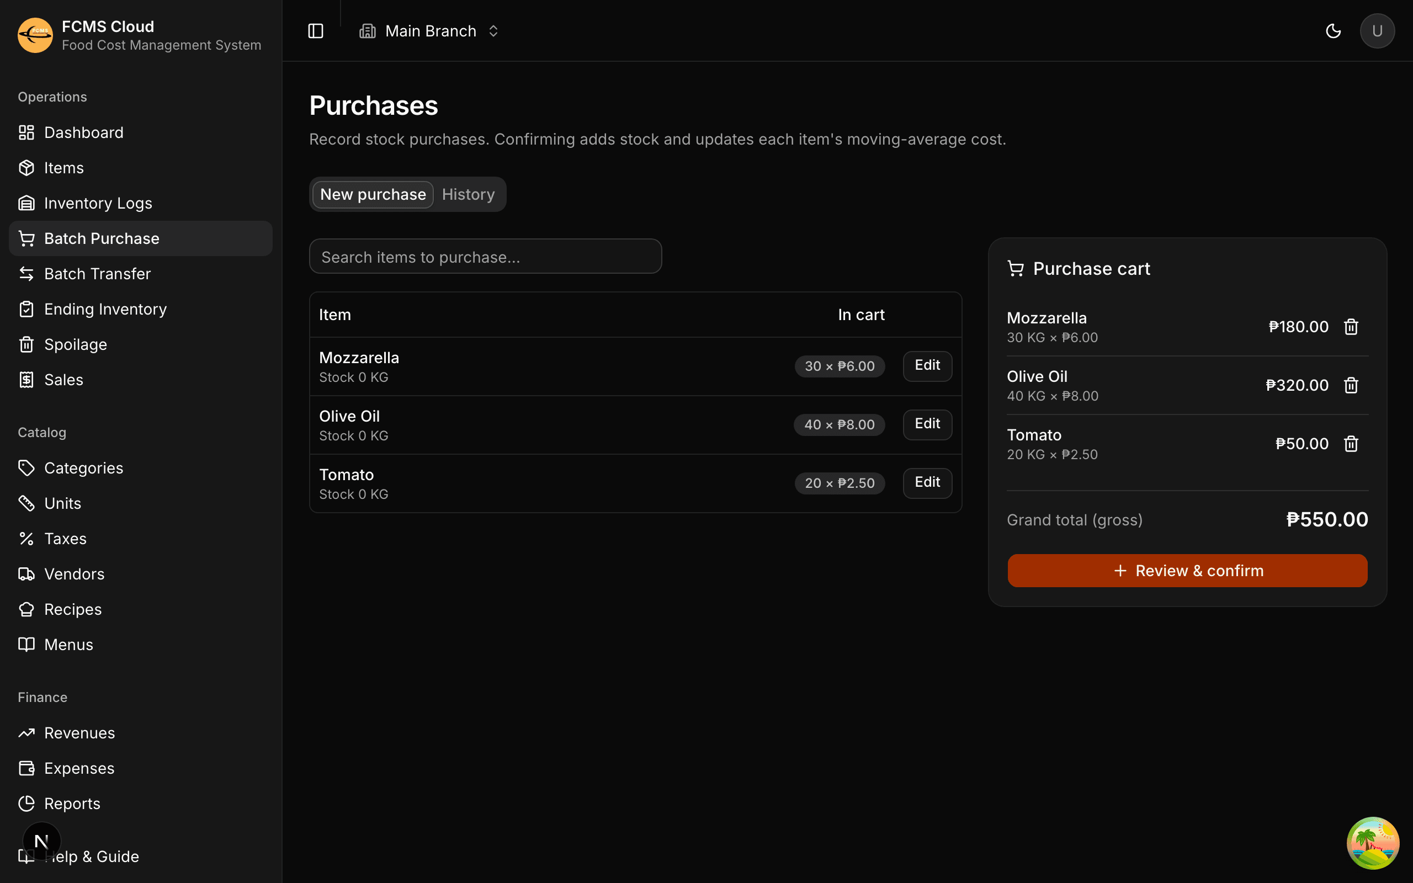Click the FCMS Cloud logo
1413x883 pixels.
pos(35,35)
